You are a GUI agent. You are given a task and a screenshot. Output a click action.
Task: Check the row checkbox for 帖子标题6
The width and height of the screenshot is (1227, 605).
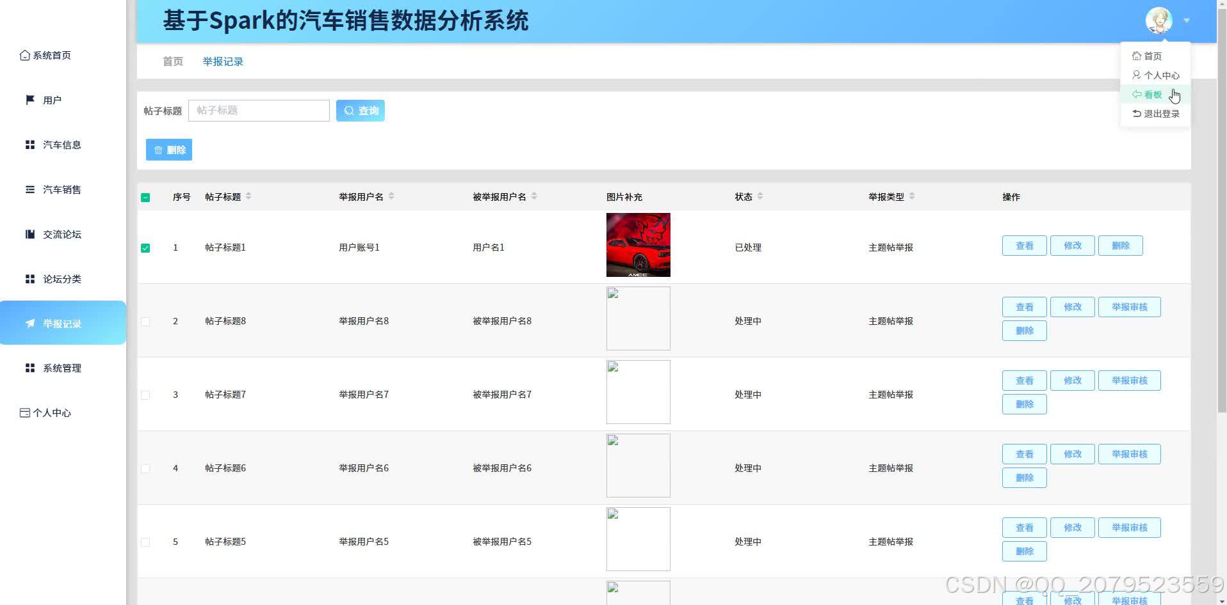145,469
